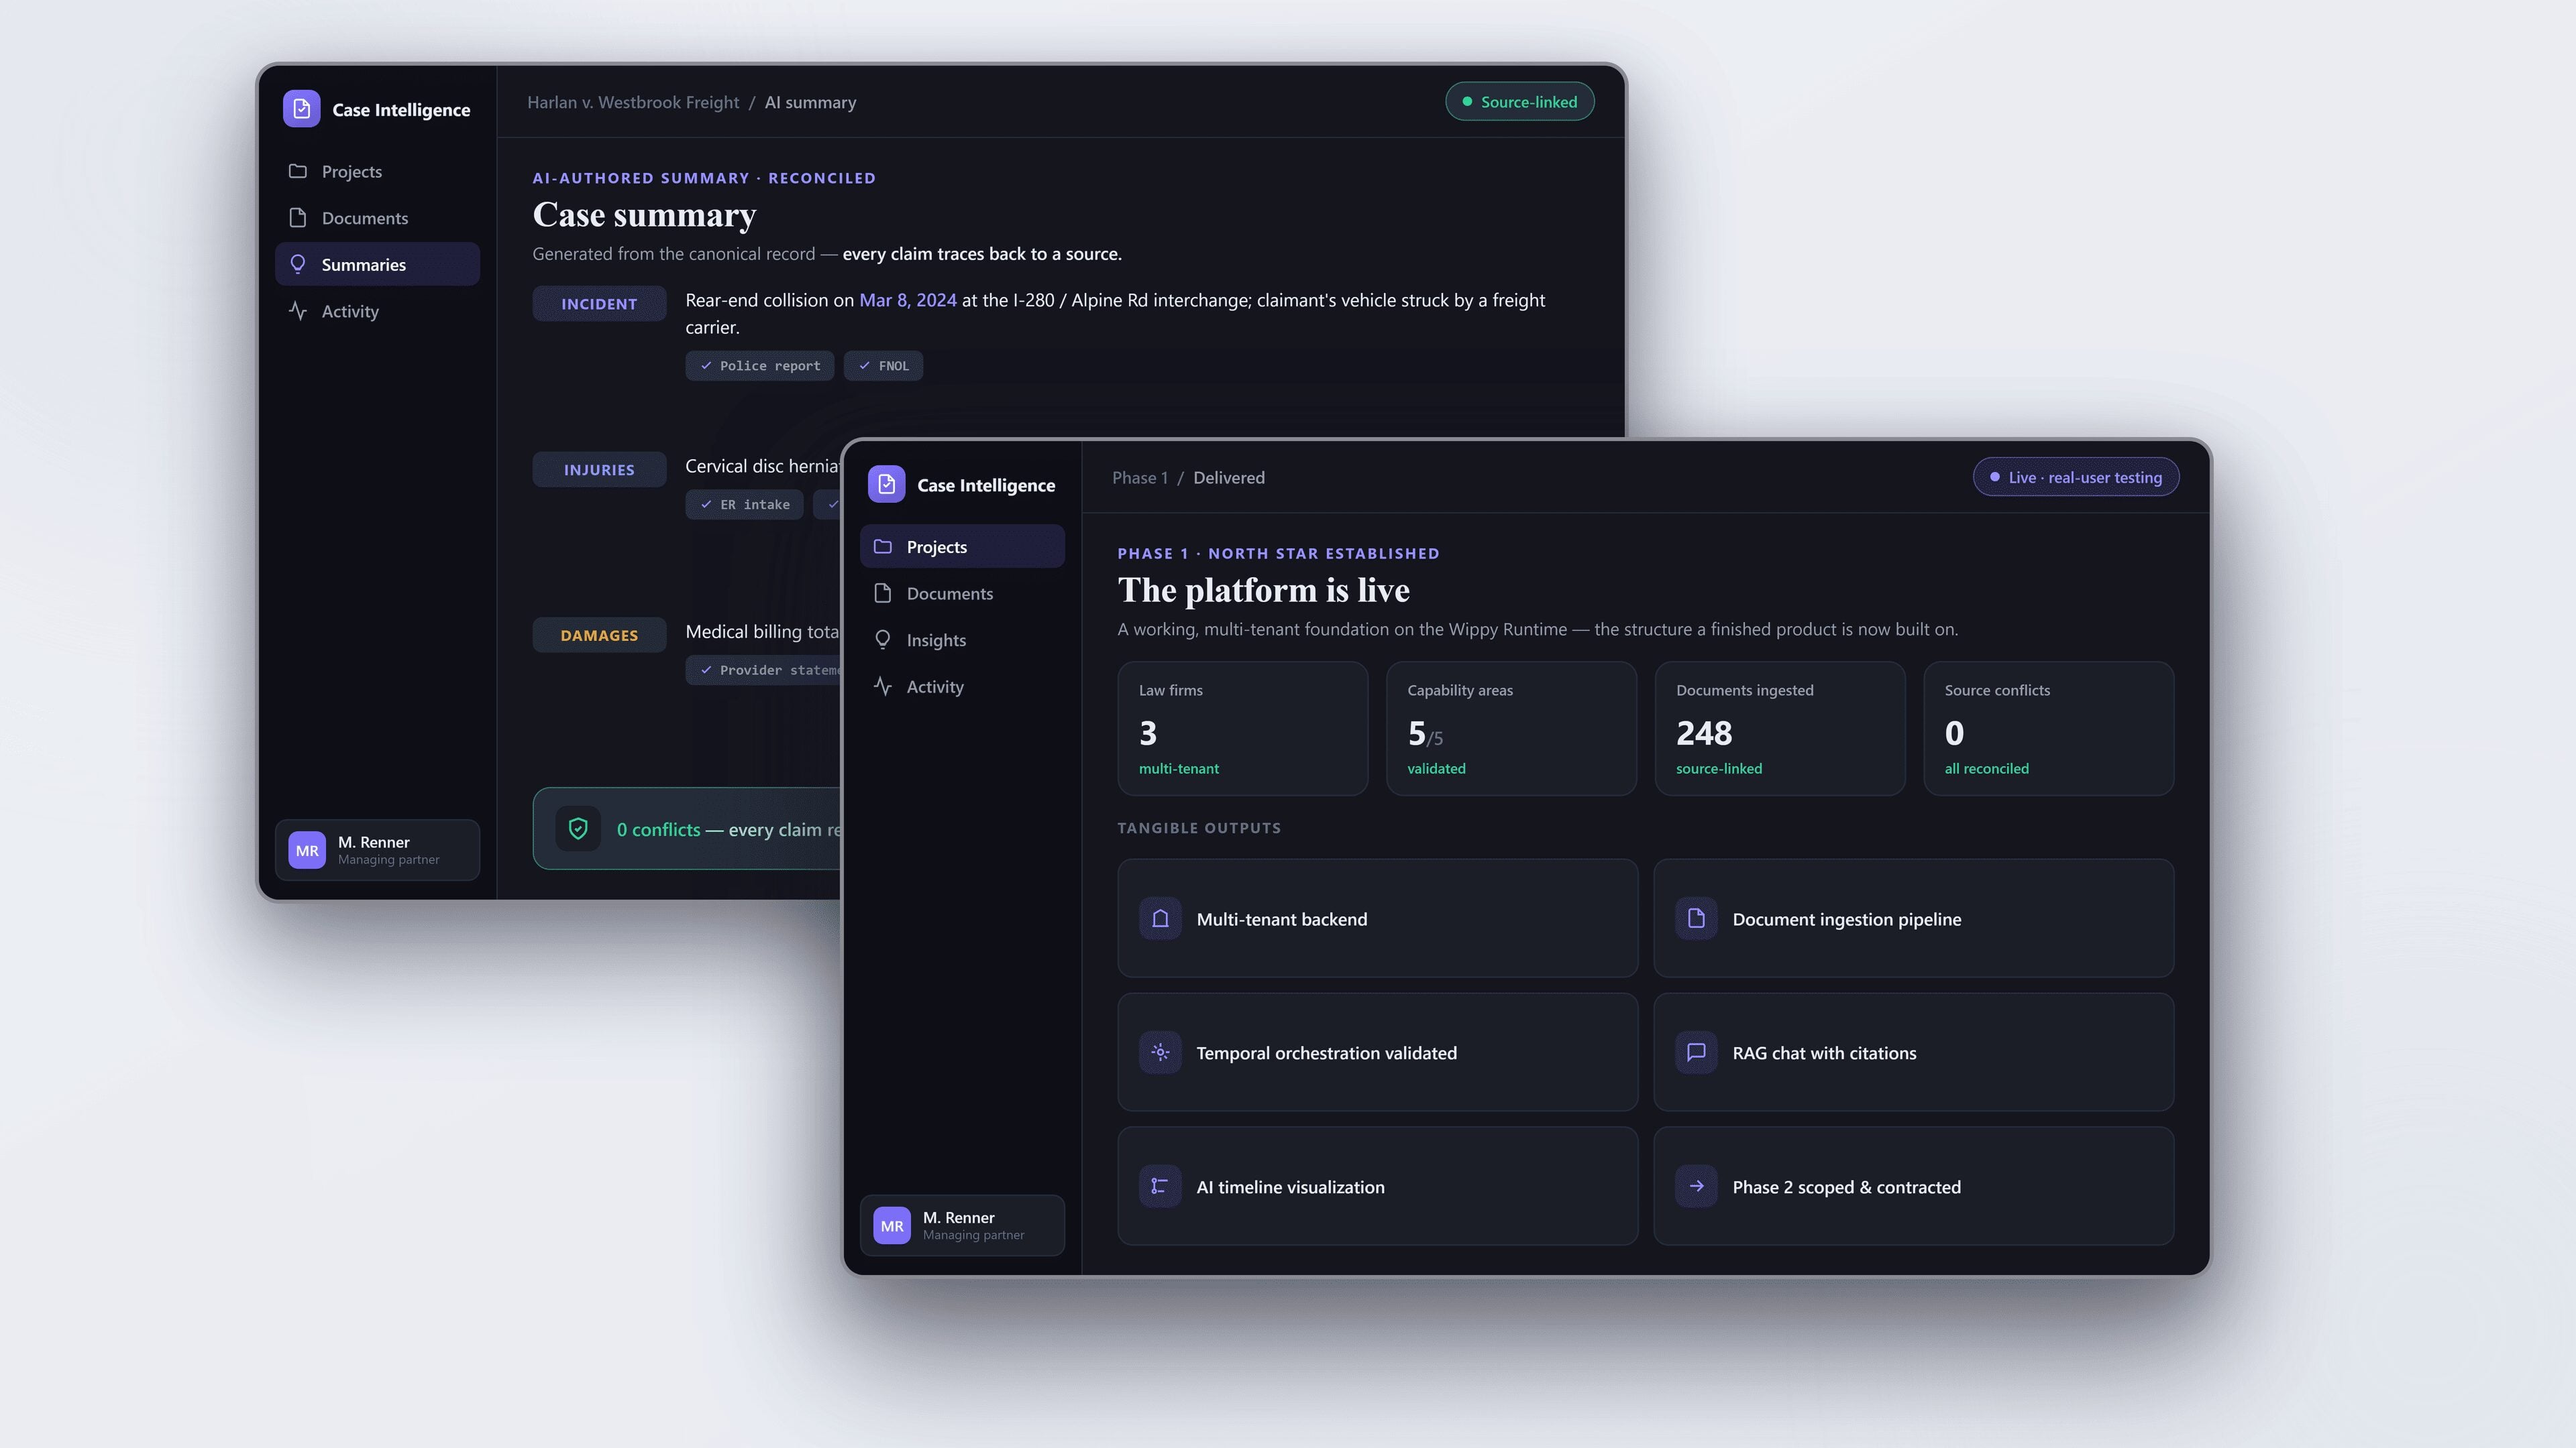Click the Summaries lightbulb icon in the back window
This screenshot has width=2576, height=1448.
pos(298,264)
